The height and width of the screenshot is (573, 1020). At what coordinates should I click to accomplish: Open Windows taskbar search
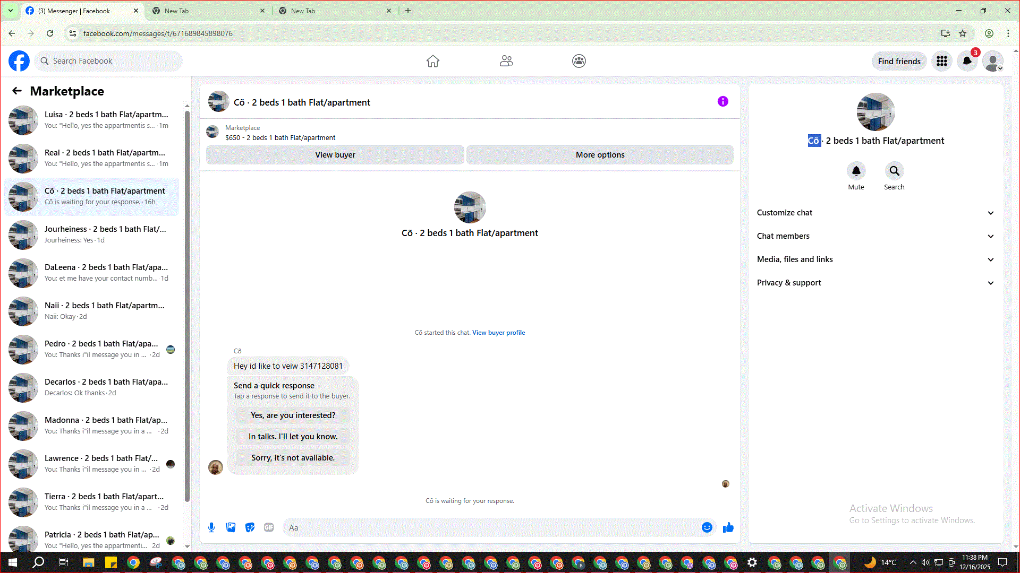(x=38, y=562)
